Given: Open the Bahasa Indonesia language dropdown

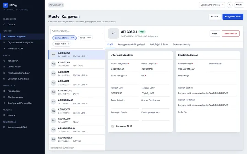Looking at the screenshot, I should click(212, 5).
